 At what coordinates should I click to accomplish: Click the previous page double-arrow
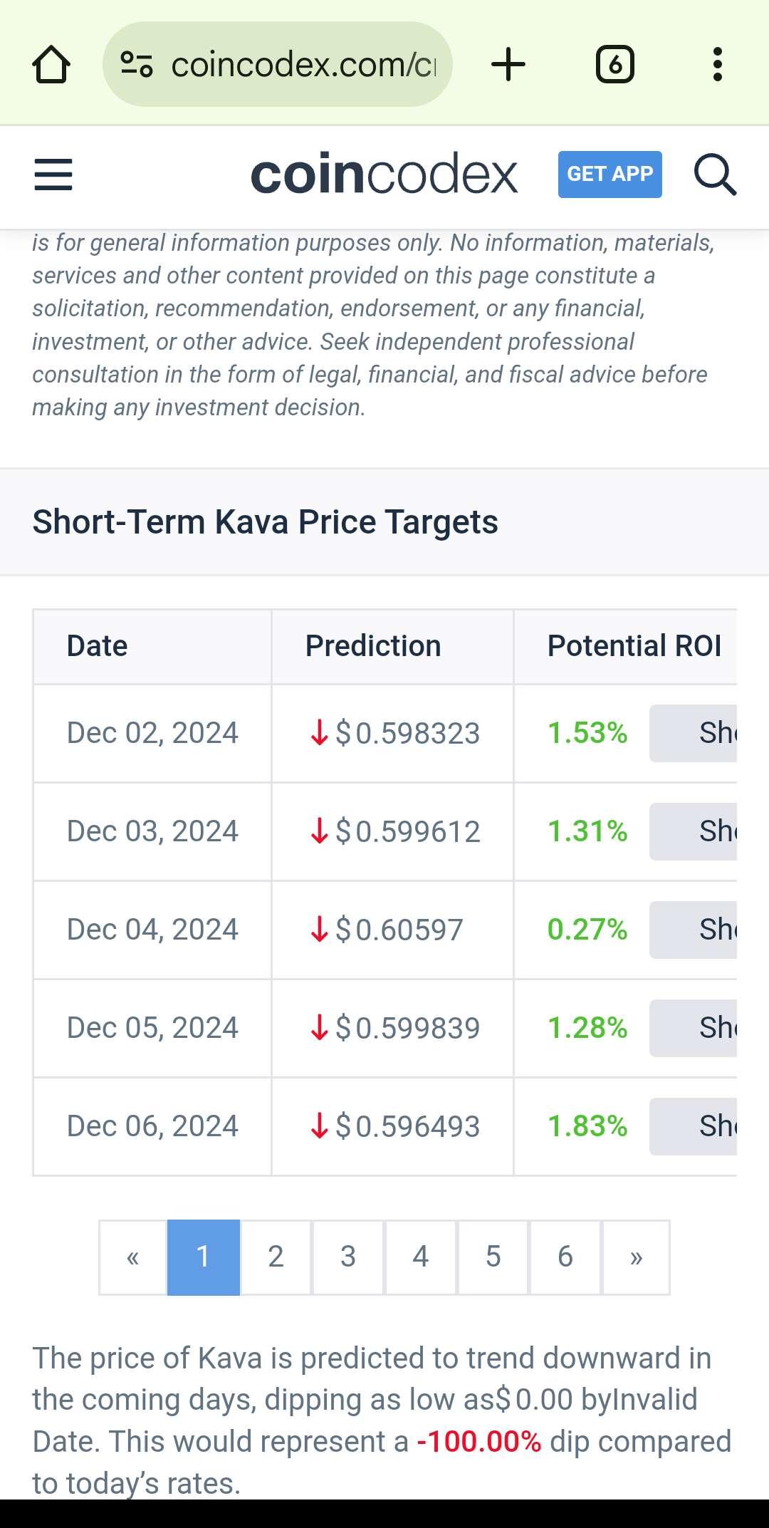point(133,1257)
